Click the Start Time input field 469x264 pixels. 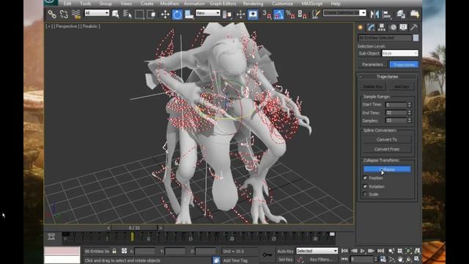396,105
